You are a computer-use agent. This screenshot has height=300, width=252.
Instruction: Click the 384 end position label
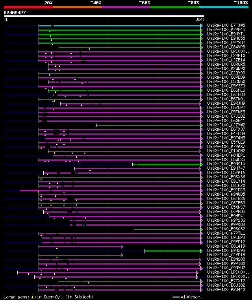point(199,19)
